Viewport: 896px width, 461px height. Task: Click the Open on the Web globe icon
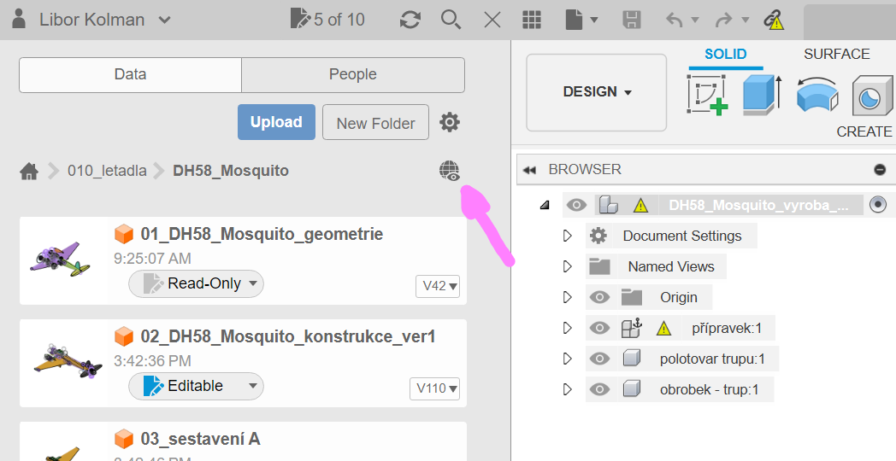coord(450,172)
